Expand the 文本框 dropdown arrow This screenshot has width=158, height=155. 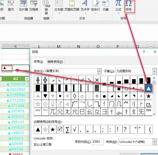(x=59, y=13)
